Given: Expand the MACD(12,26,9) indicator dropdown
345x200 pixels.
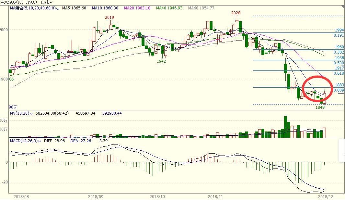Looking at the screenshot, I should (x=39, y=141).
